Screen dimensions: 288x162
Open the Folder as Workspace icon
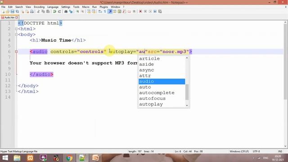point(129,11)
